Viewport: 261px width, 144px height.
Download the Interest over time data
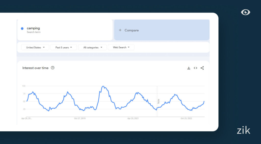coord(189,68)
